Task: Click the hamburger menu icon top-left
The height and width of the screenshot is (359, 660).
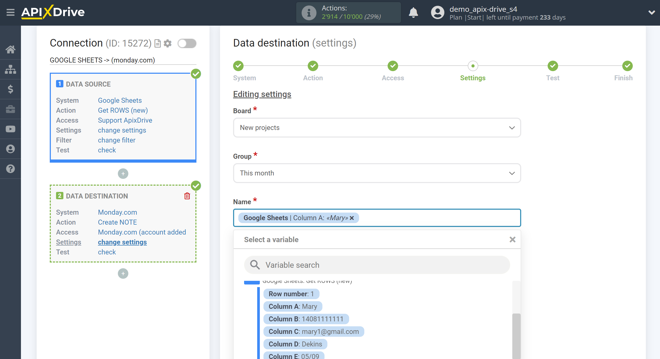Action: tap(10, 12)
